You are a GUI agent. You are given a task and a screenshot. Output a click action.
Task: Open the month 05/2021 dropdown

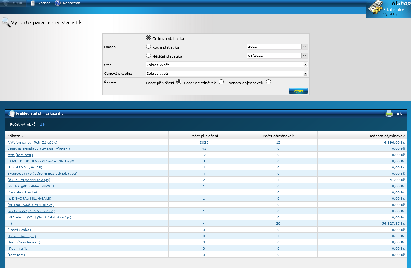click(277, 56)
